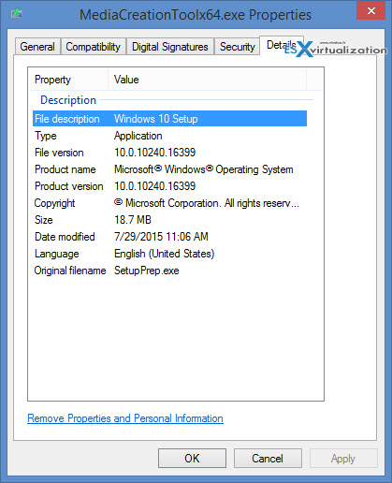Select the Language row
The width and height of the screenshot is (392, 483).
pyautogui.click(x=169, y=254)
